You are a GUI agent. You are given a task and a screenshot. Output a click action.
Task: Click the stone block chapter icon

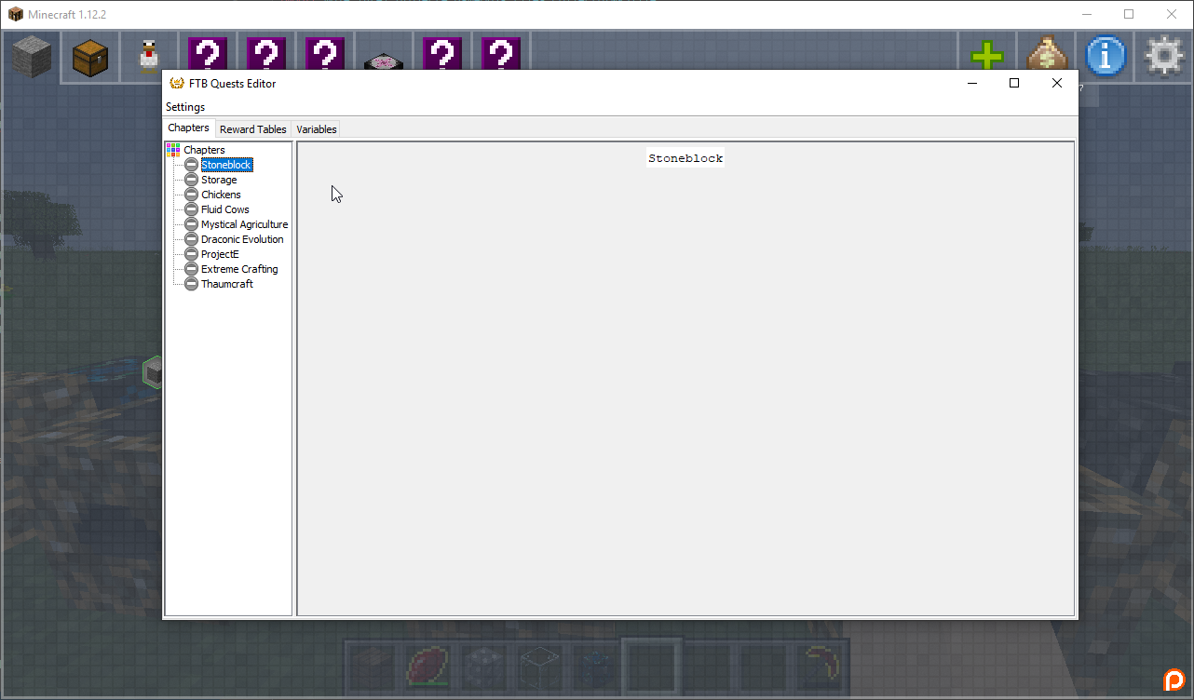tap(34, 58)
